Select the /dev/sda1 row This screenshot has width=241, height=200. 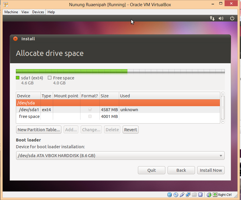tap(118, 109)
